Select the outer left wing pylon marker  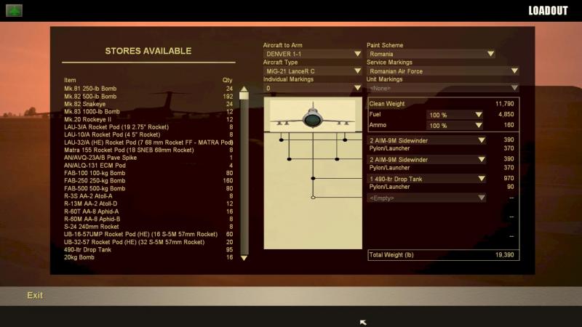coord(282,140)
